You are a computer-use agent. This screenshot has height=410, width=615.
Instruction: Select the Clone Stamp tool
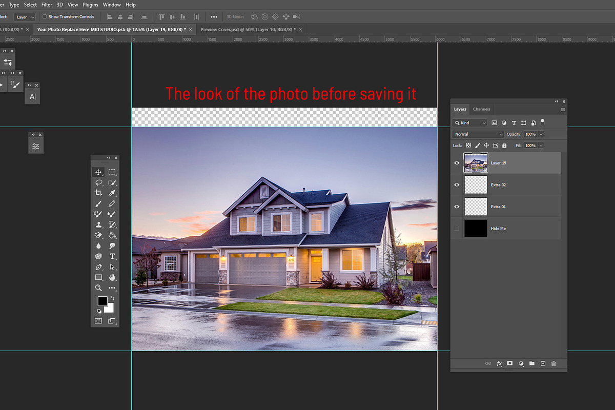[x=98, y=225]
